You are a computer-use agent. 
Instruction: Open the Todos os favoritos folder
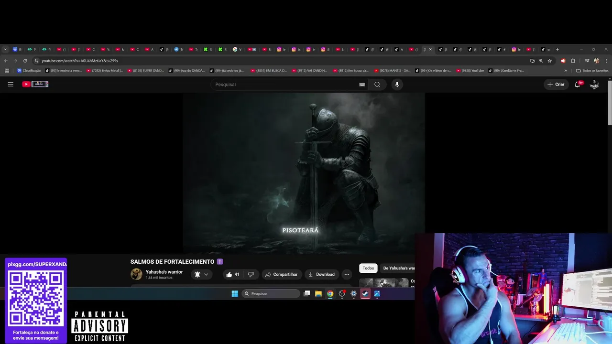(592, 71)
